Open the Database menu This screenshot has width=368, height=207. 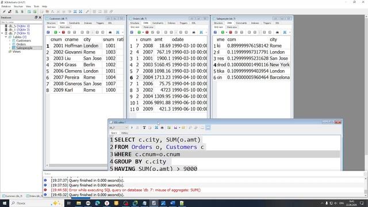click(x=6, y=6)
